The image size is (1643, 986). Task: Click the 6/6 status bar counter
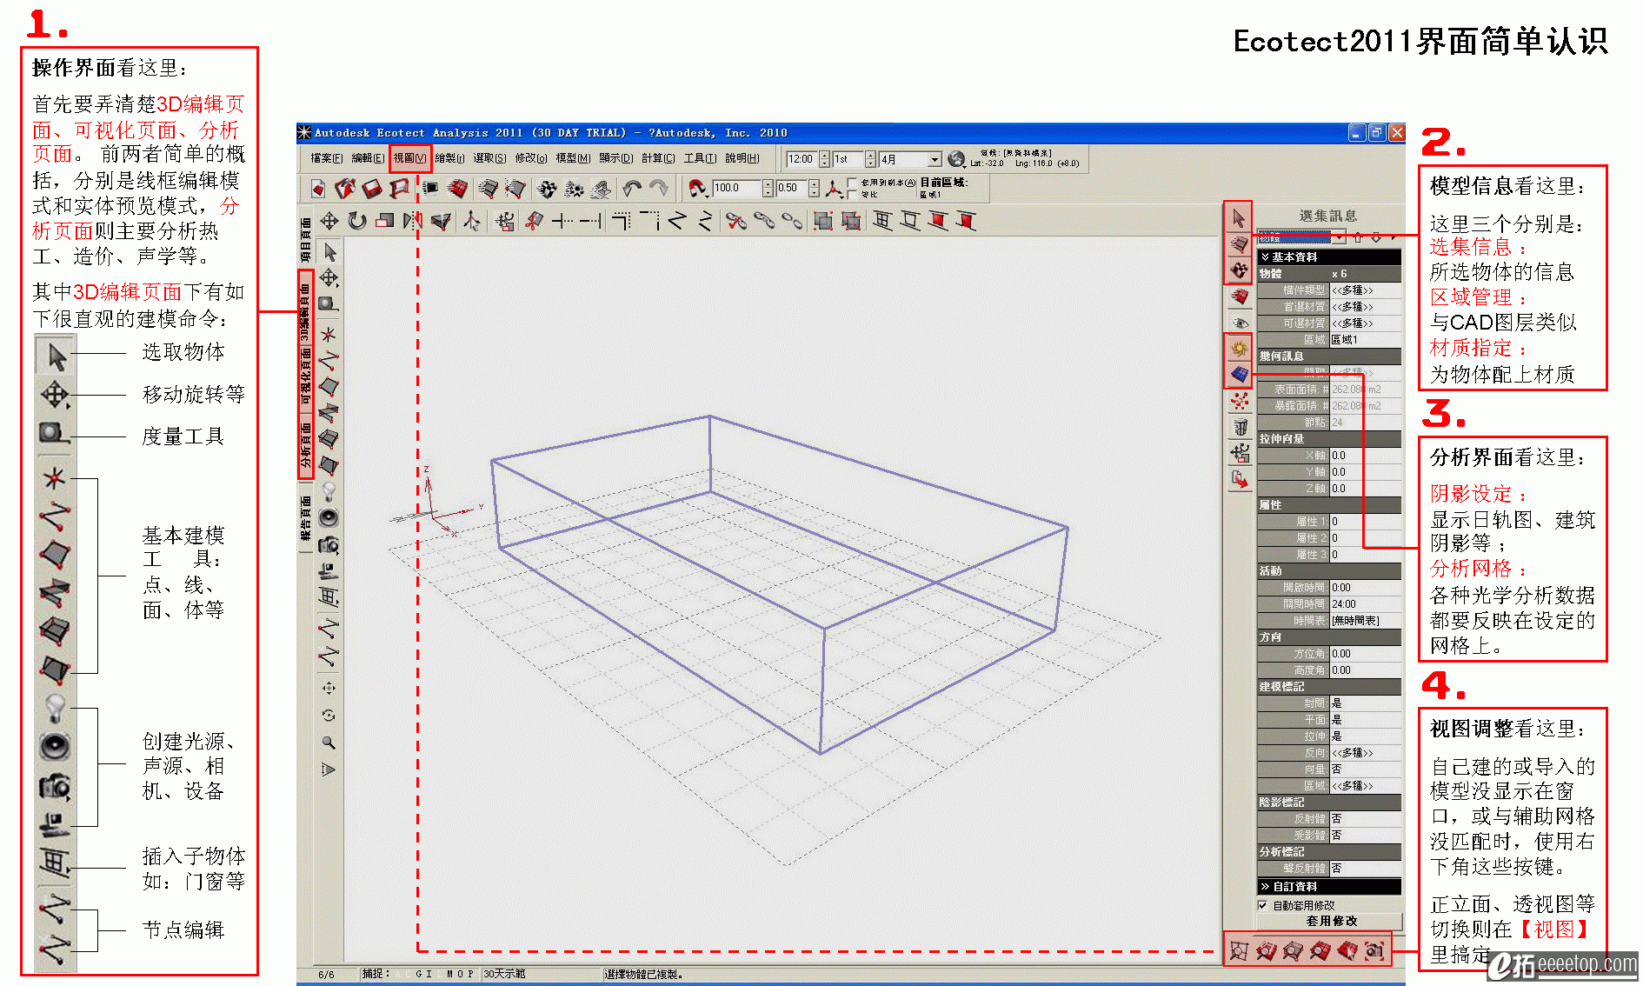(326, 975)
